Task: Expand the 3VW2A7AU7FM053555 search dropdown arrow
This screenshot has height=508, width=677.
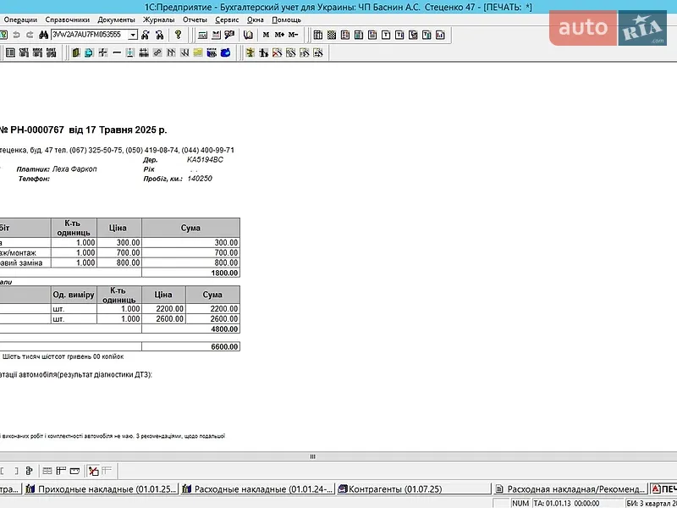Action: pyautogui.click(x=133, y=35)
